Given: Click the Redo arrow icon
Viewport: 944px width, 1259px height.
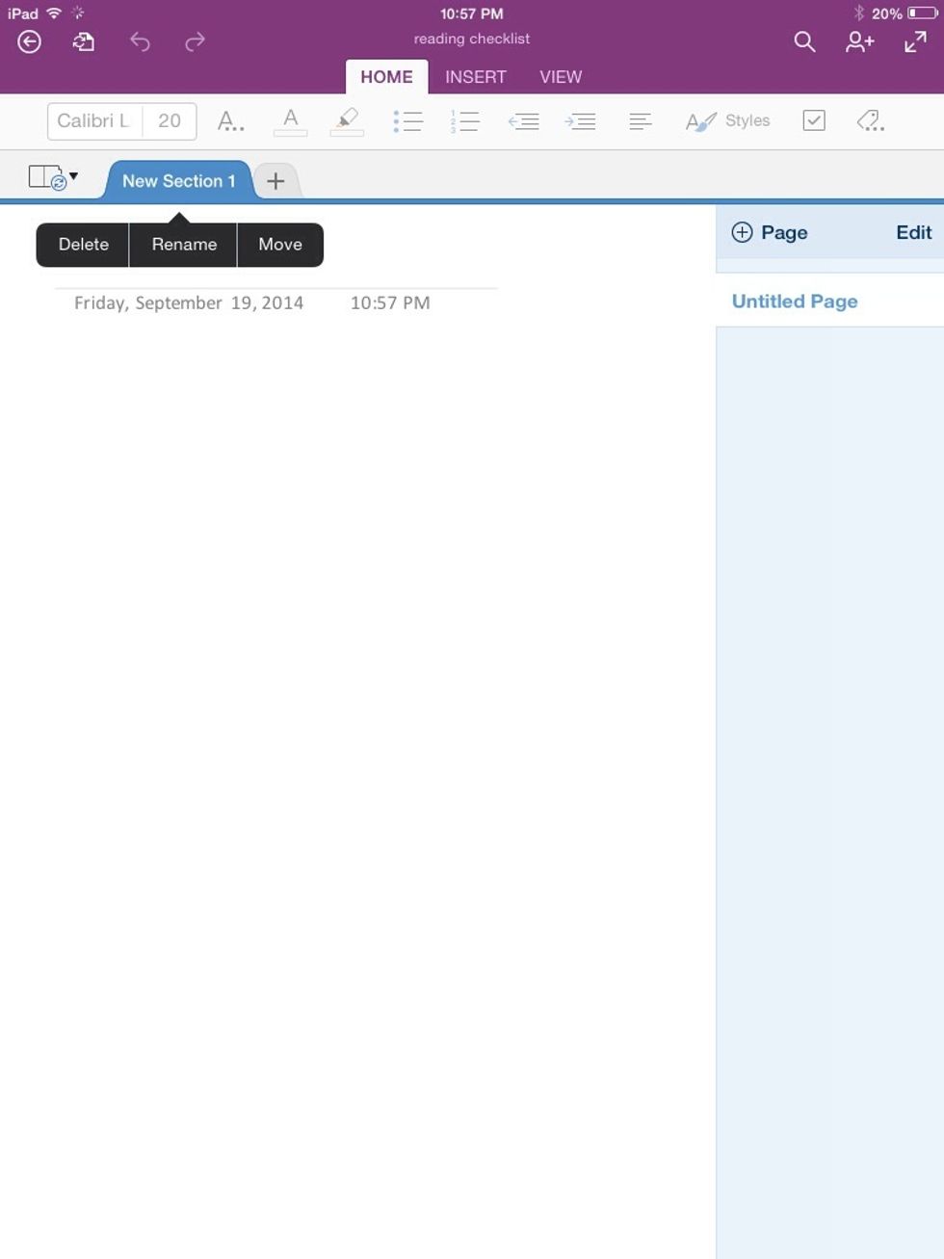Looking at the screenshot, I should click(x=194, y=42).
